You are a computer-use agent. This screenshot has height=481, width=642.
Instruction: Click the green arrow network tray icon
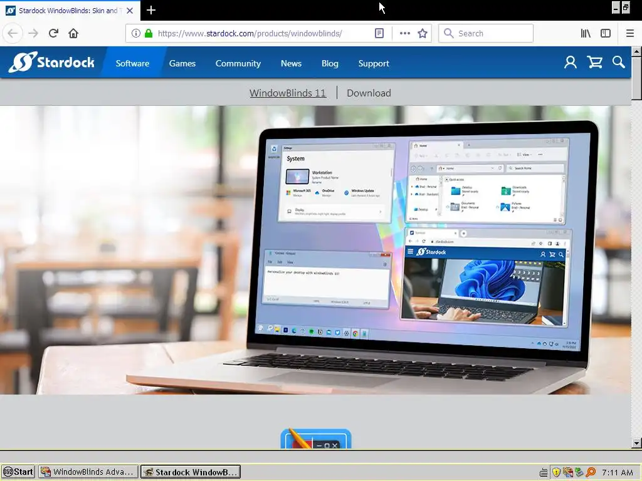pos(579,472)
